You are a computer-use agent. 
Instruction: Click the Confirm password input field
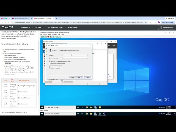(x=75, y=58)
